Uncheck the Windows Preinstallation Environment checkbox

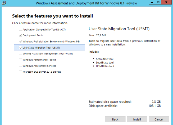point(20,42)
